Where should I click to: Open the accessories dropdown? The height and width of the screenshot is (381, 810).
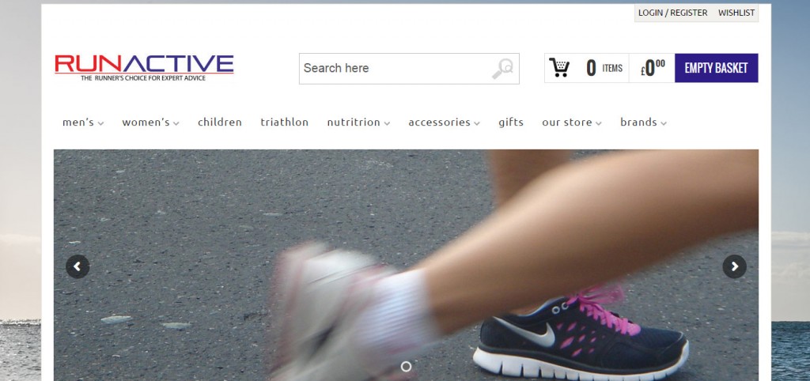(x=444, y=123)
